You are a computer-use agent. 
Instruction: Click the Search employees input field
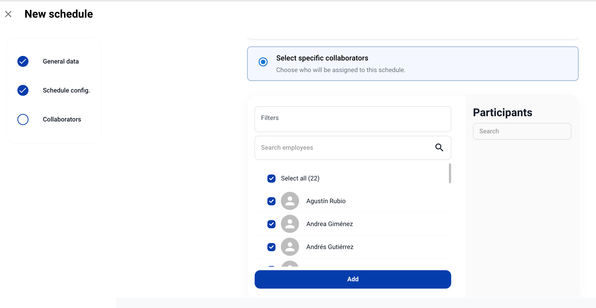343,148
